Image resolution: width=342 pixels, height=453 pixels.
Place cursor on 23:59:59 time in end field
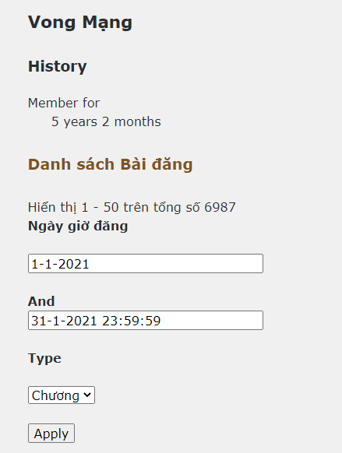(131, 321)
